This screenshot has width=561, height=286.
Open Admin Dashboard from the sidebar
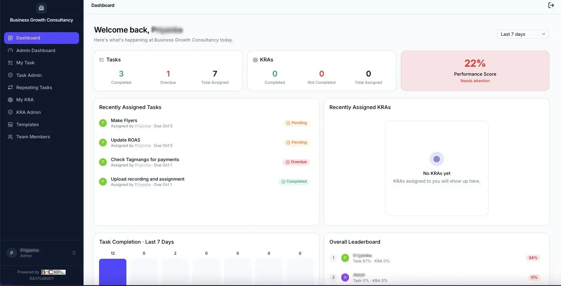(x=42, y=50)
